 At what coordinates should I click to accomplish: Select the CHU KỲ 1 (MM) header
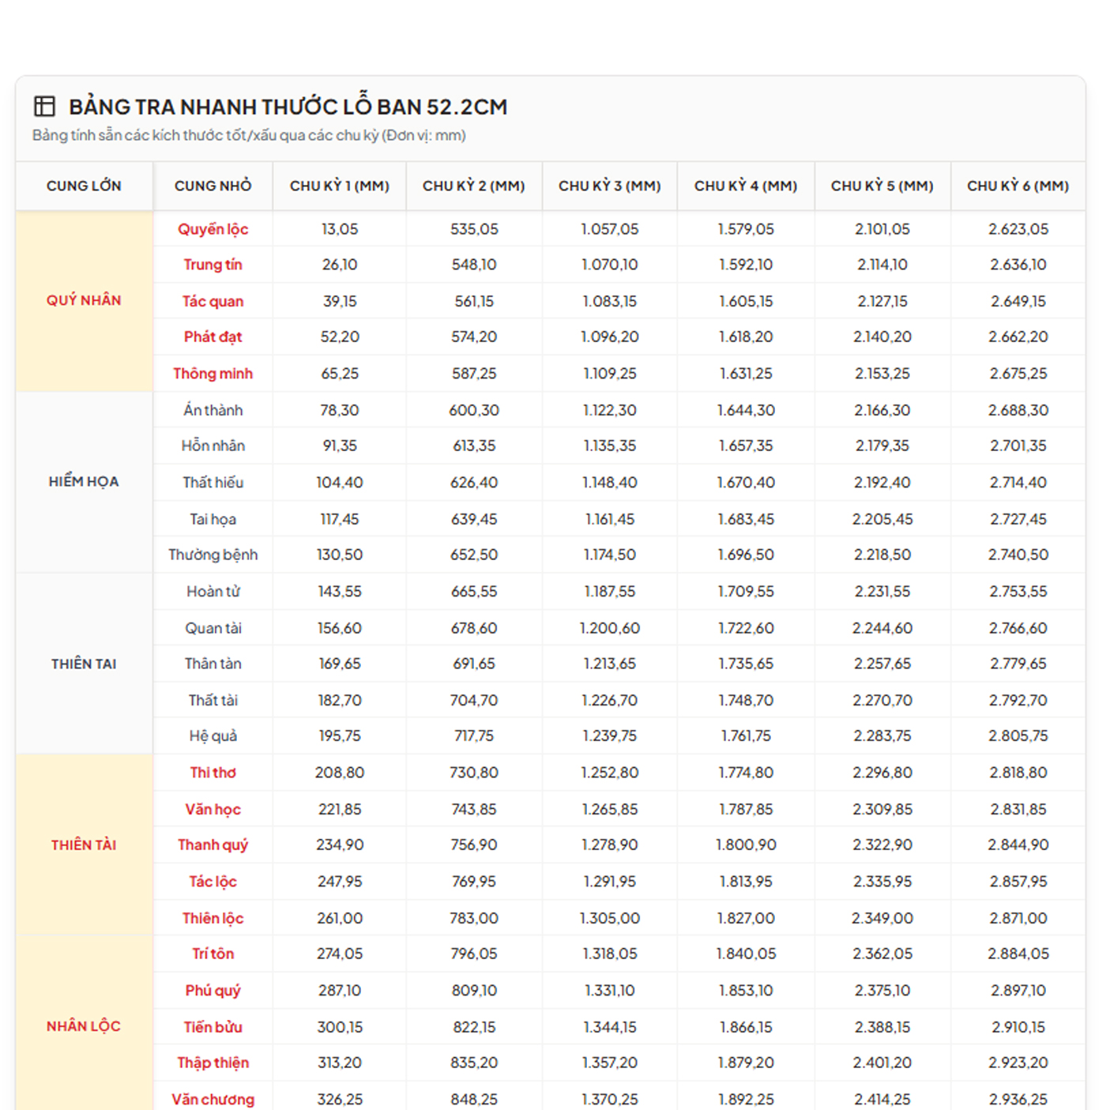339,186
